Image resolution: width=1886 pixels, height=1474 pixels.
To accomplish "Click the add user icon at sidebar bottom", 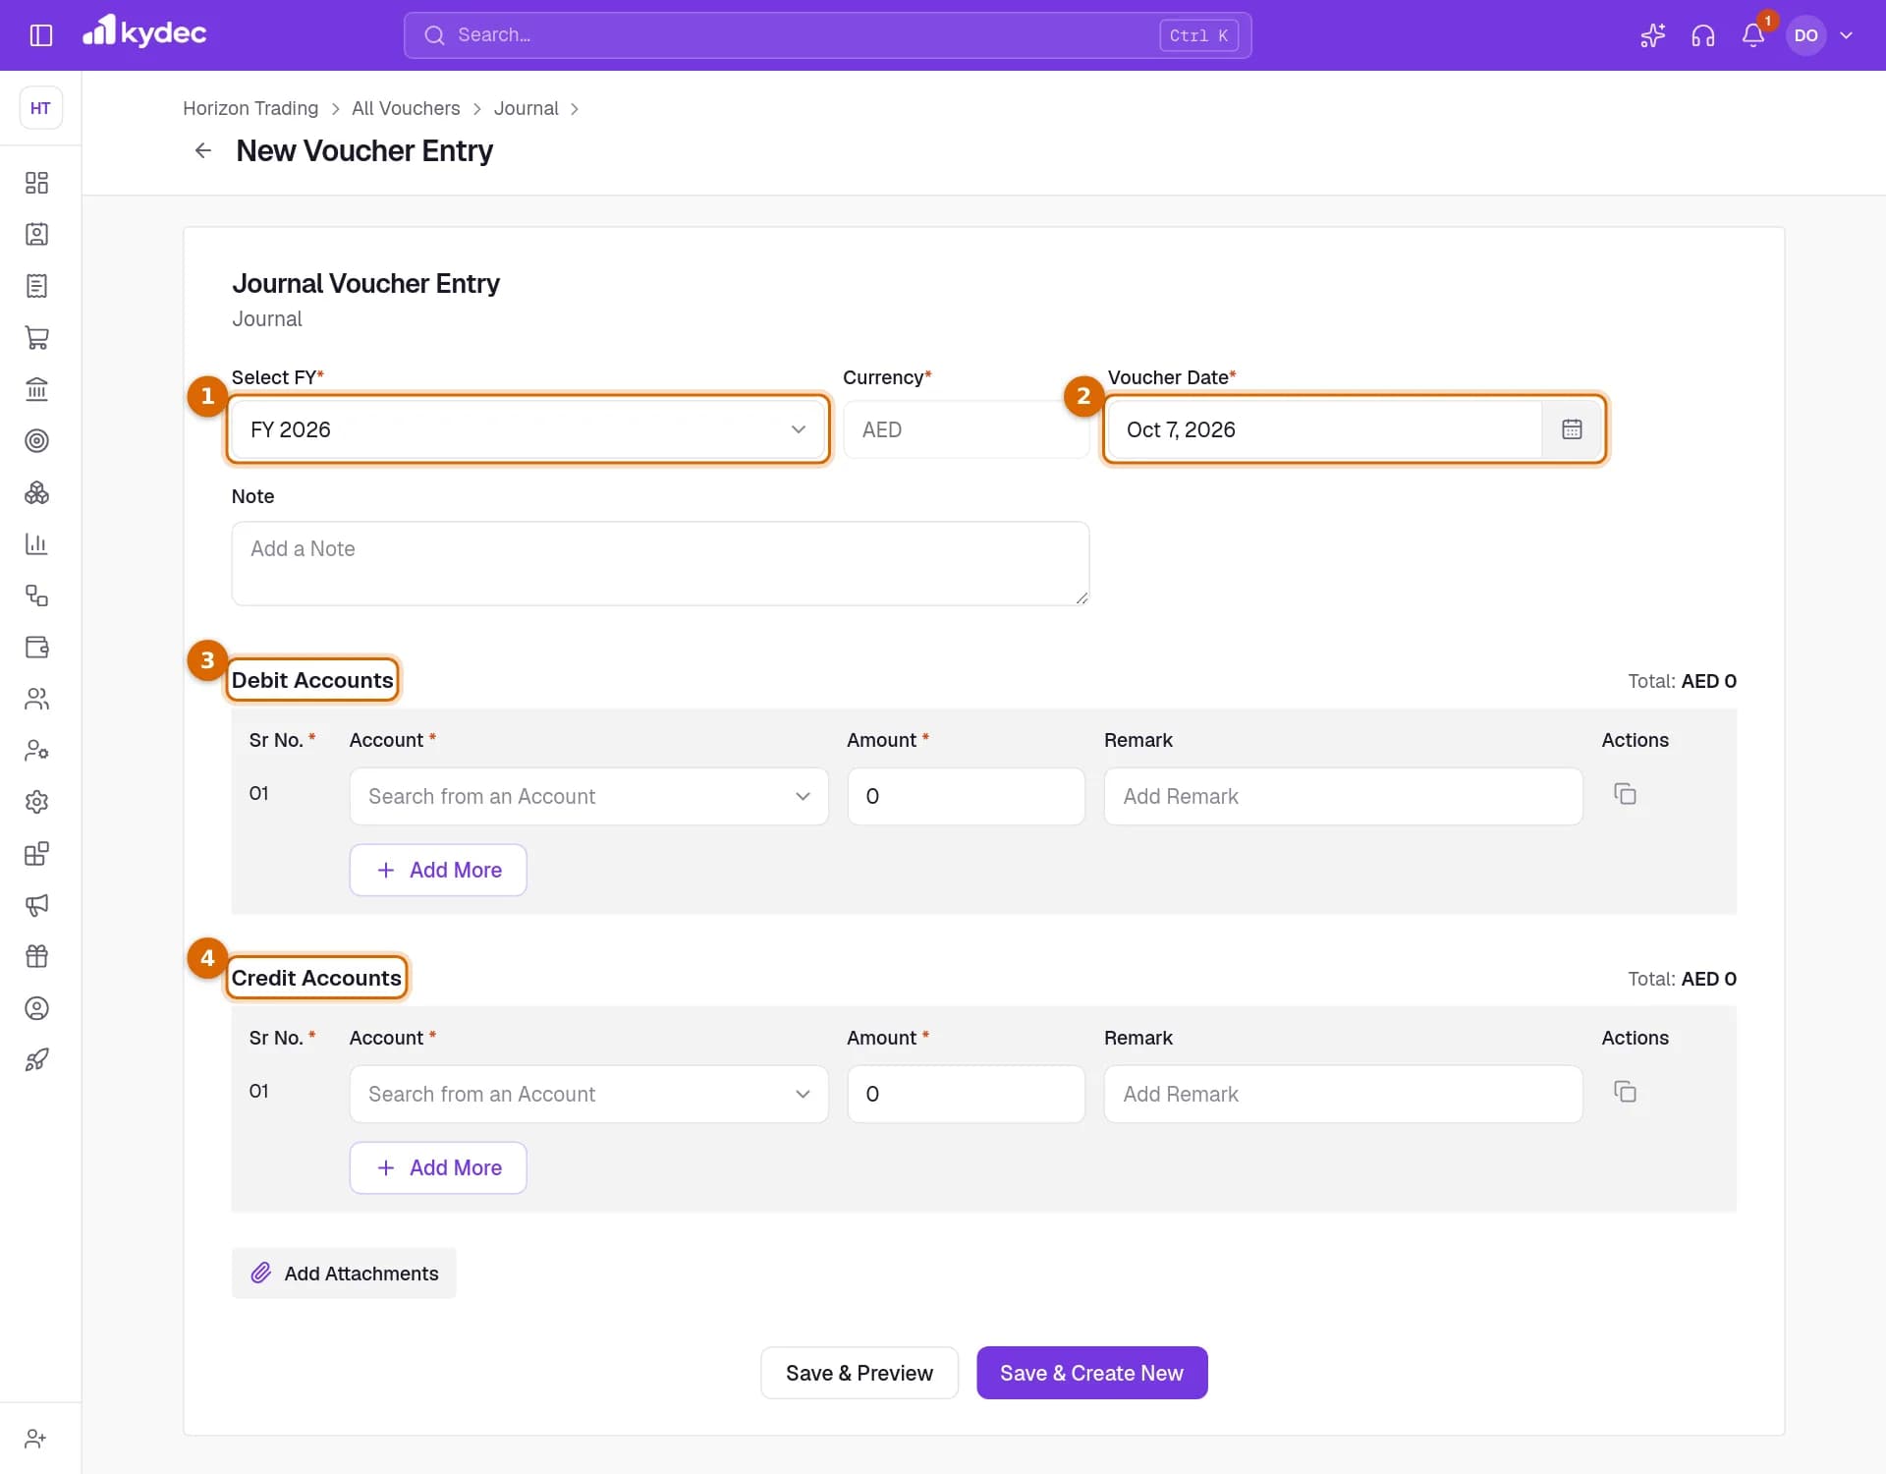I will [x=36, y=1439].
